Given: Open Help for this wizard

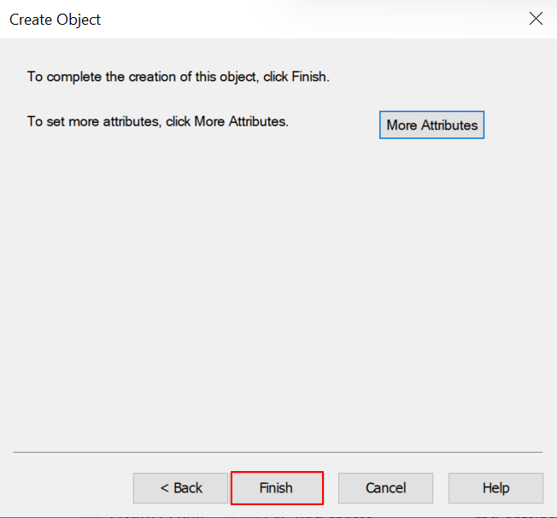Looking at the screenshot, I should click(495, 488).
